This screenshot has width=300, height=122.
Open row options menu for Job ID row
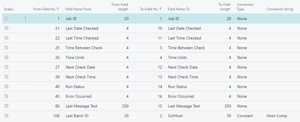click(x=25, y=19)
